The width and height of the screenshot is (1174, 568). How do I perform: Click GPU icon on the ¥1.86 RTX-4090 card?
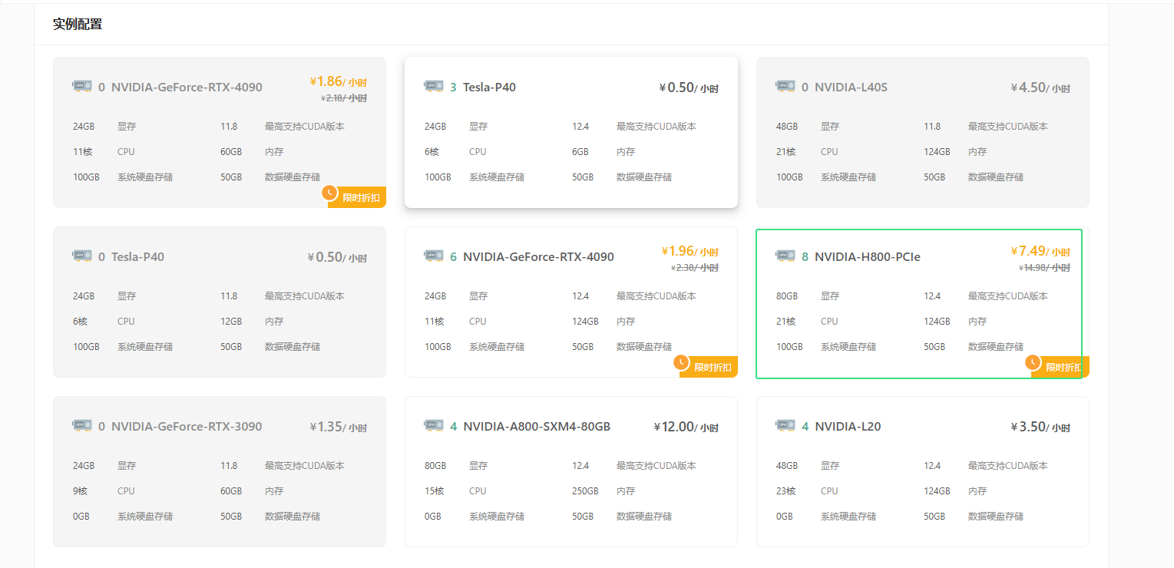(82, 86)
